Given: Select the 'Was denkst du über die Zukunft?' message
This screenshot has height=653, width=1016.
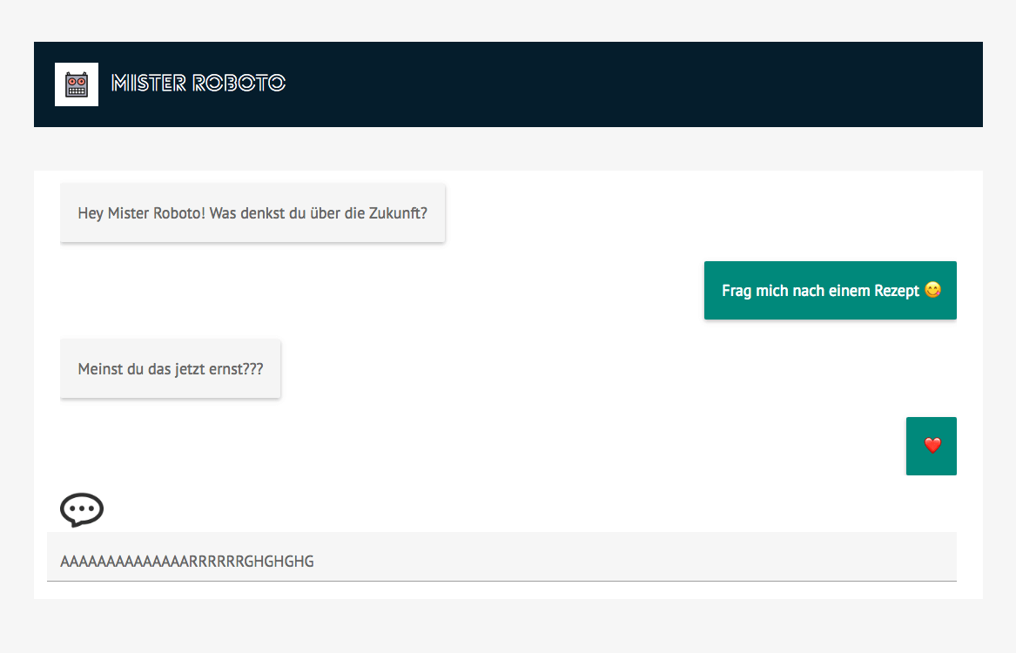Looking at the screenshot, I should (252, 213).
